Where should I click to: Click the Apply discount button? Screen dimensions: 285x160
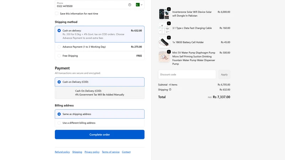pyautogui.click(x=224, y=74)
